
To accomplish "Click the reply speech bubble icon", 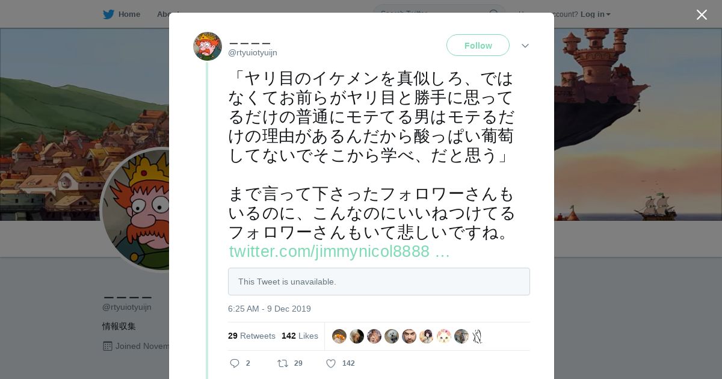I will tap(235, 363).
